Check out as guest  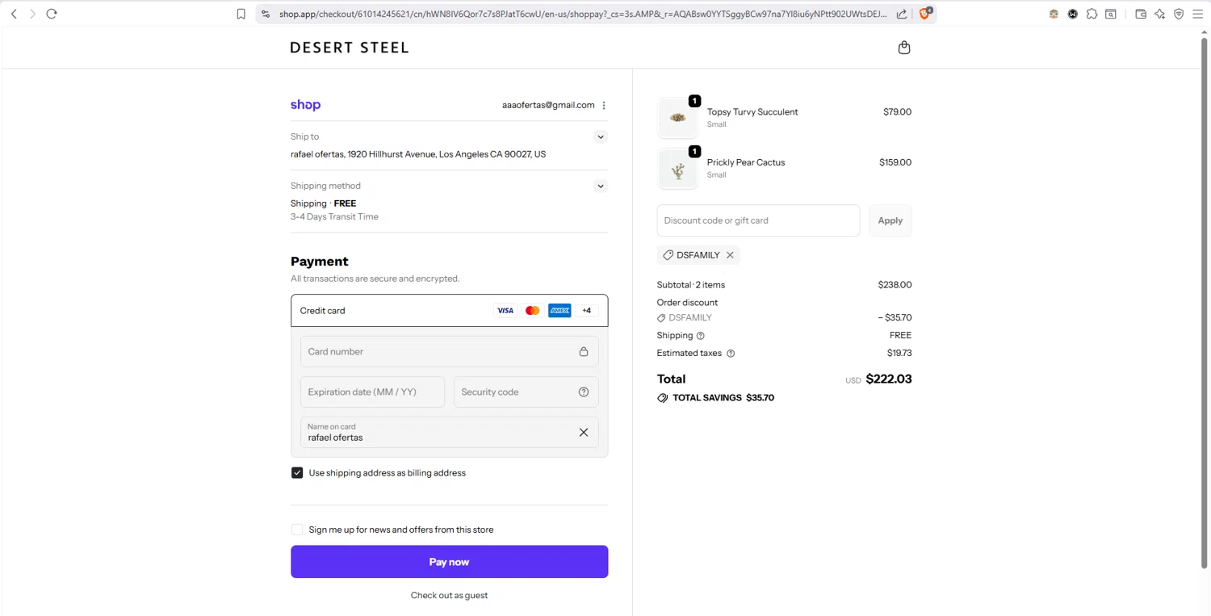[449, 596]
